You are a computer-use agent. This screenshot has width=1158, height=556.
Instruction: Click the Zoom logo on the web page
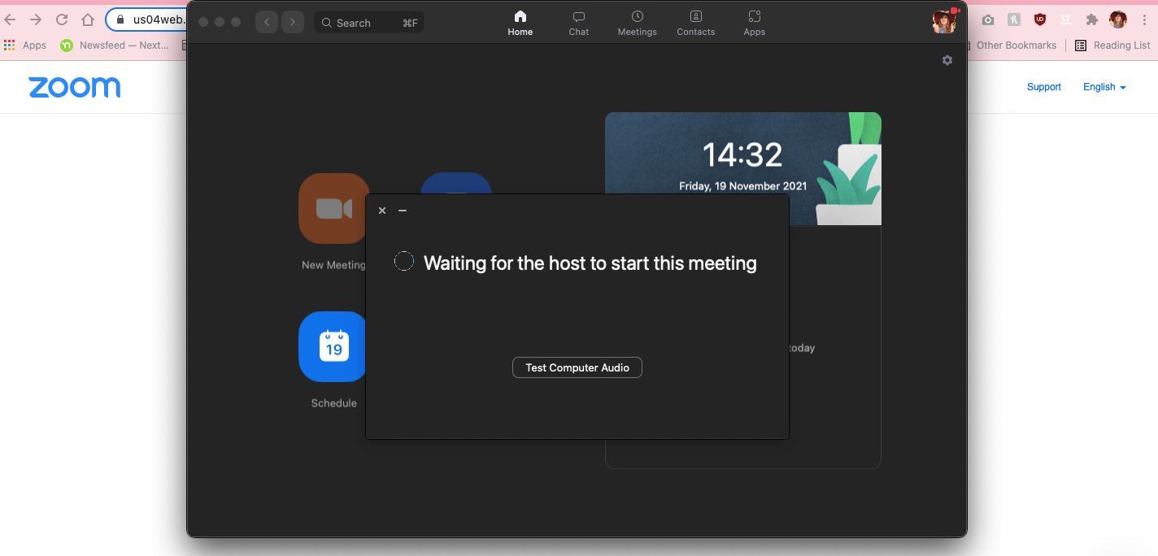(x=75, y=87)
